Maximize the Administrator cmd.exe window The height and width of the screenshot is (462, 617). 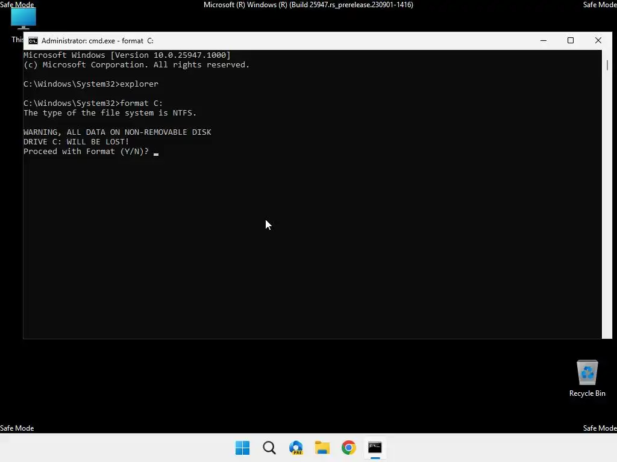[x=571, y=40]
